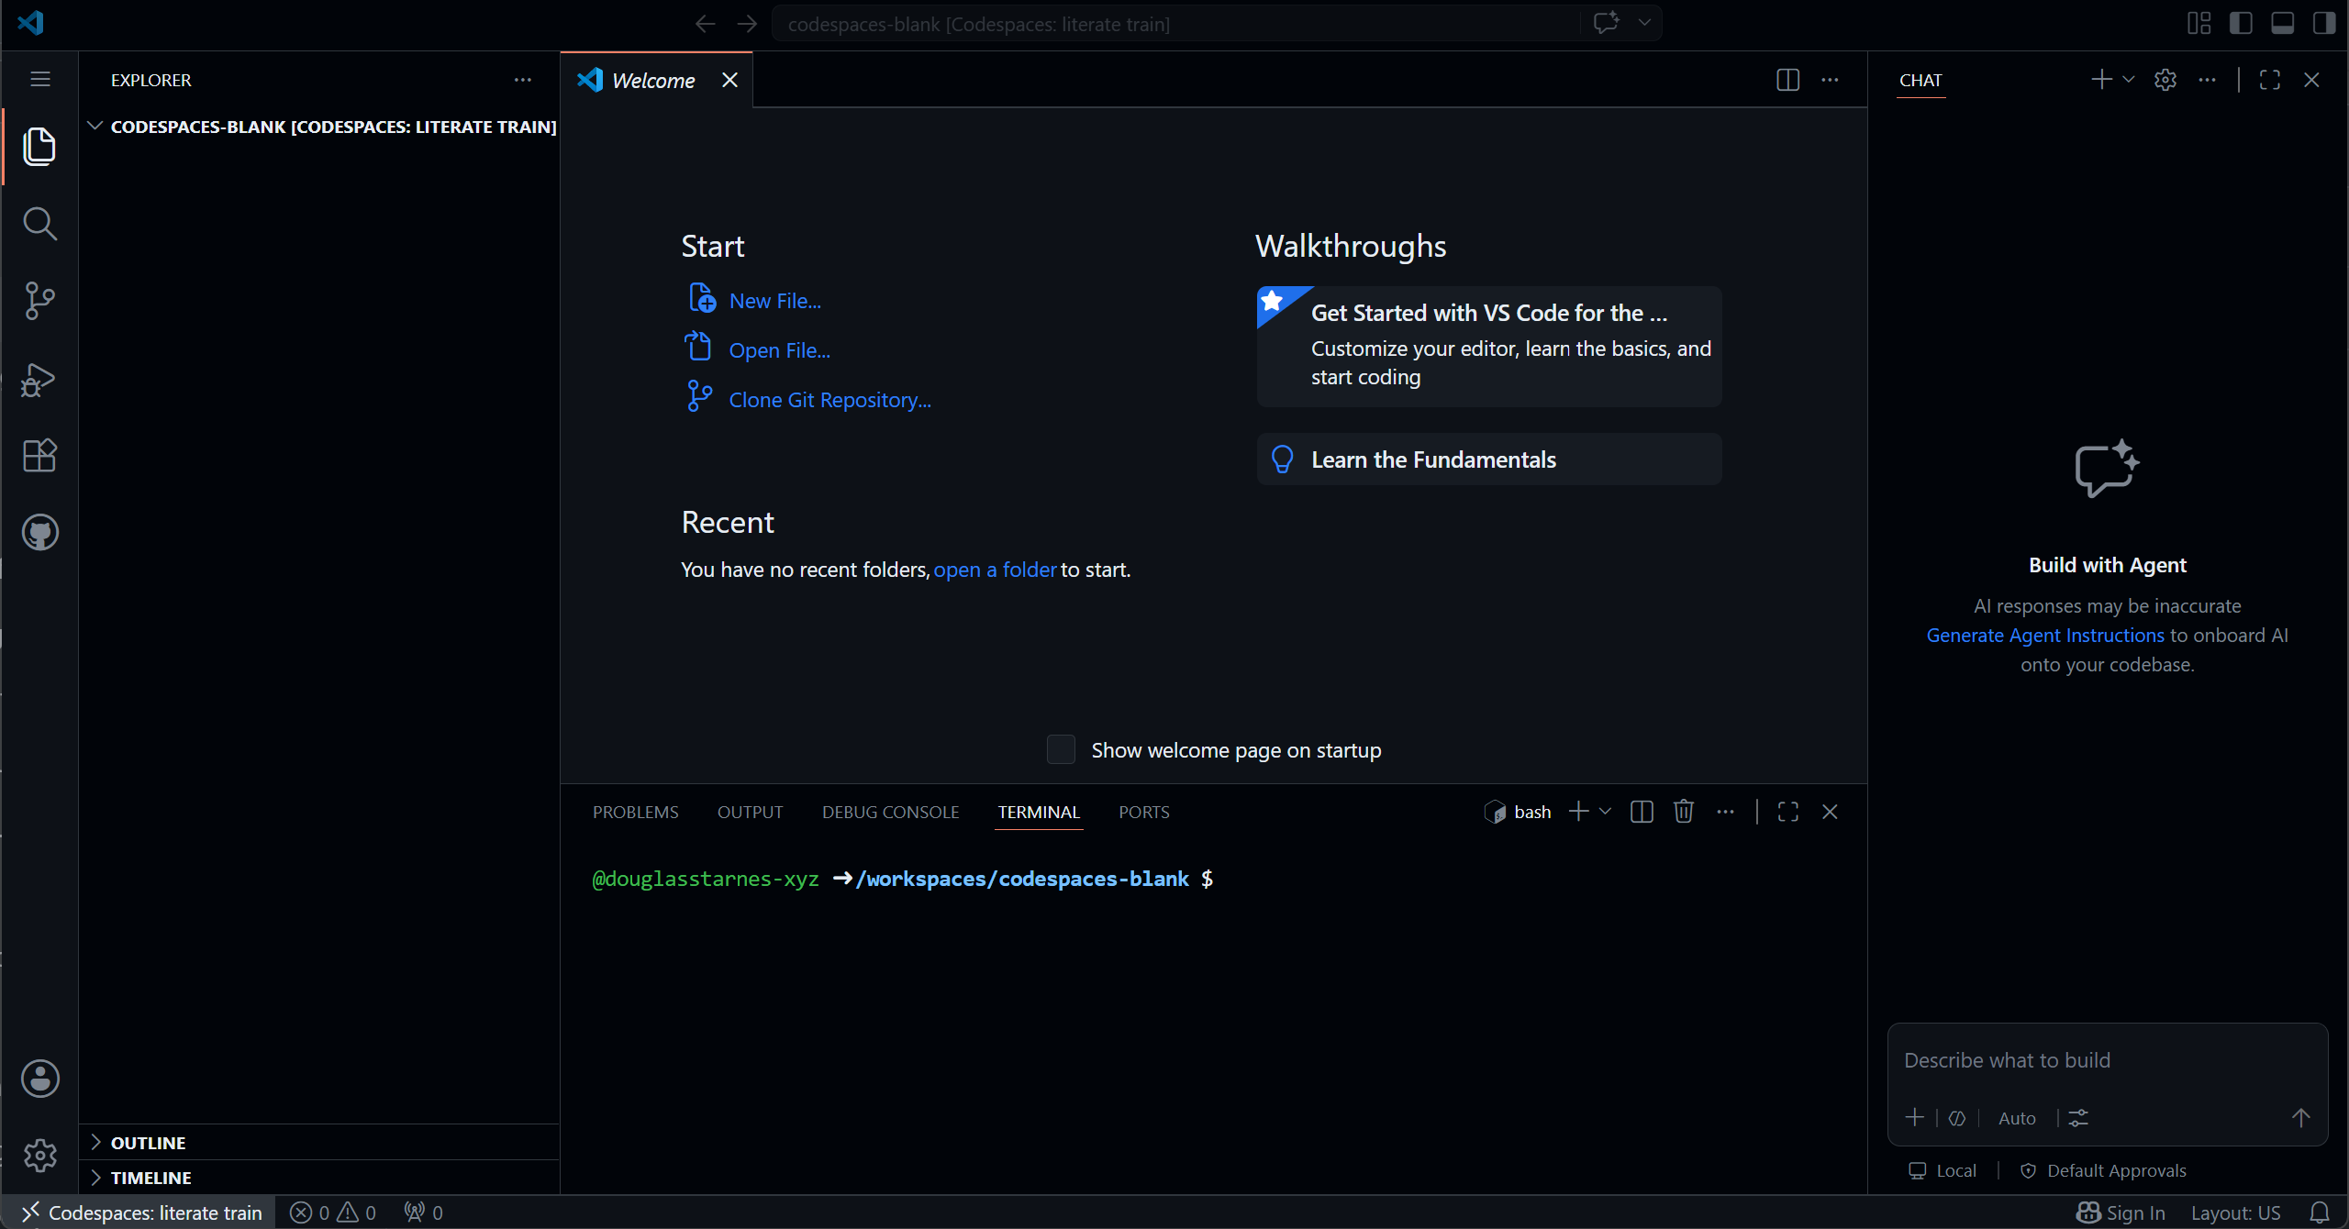Click the Open File link
Image resolution: width=2349 pixels, height=1229 pixels.
(779, 350)
